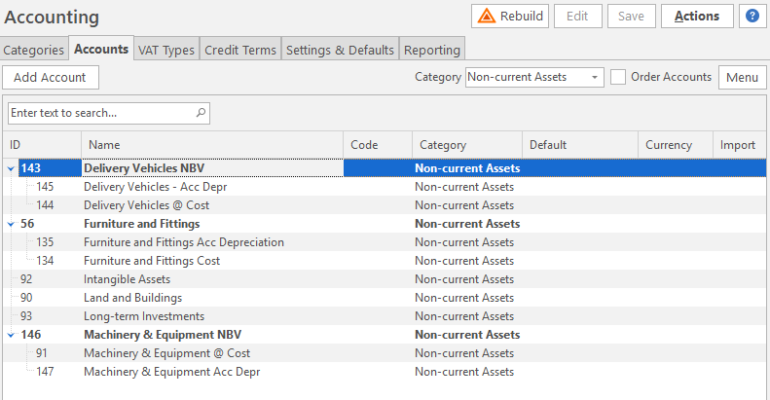Select the Accounts tab
The width and height of the screenshot is (770, 400).
[x=101, y=49]
